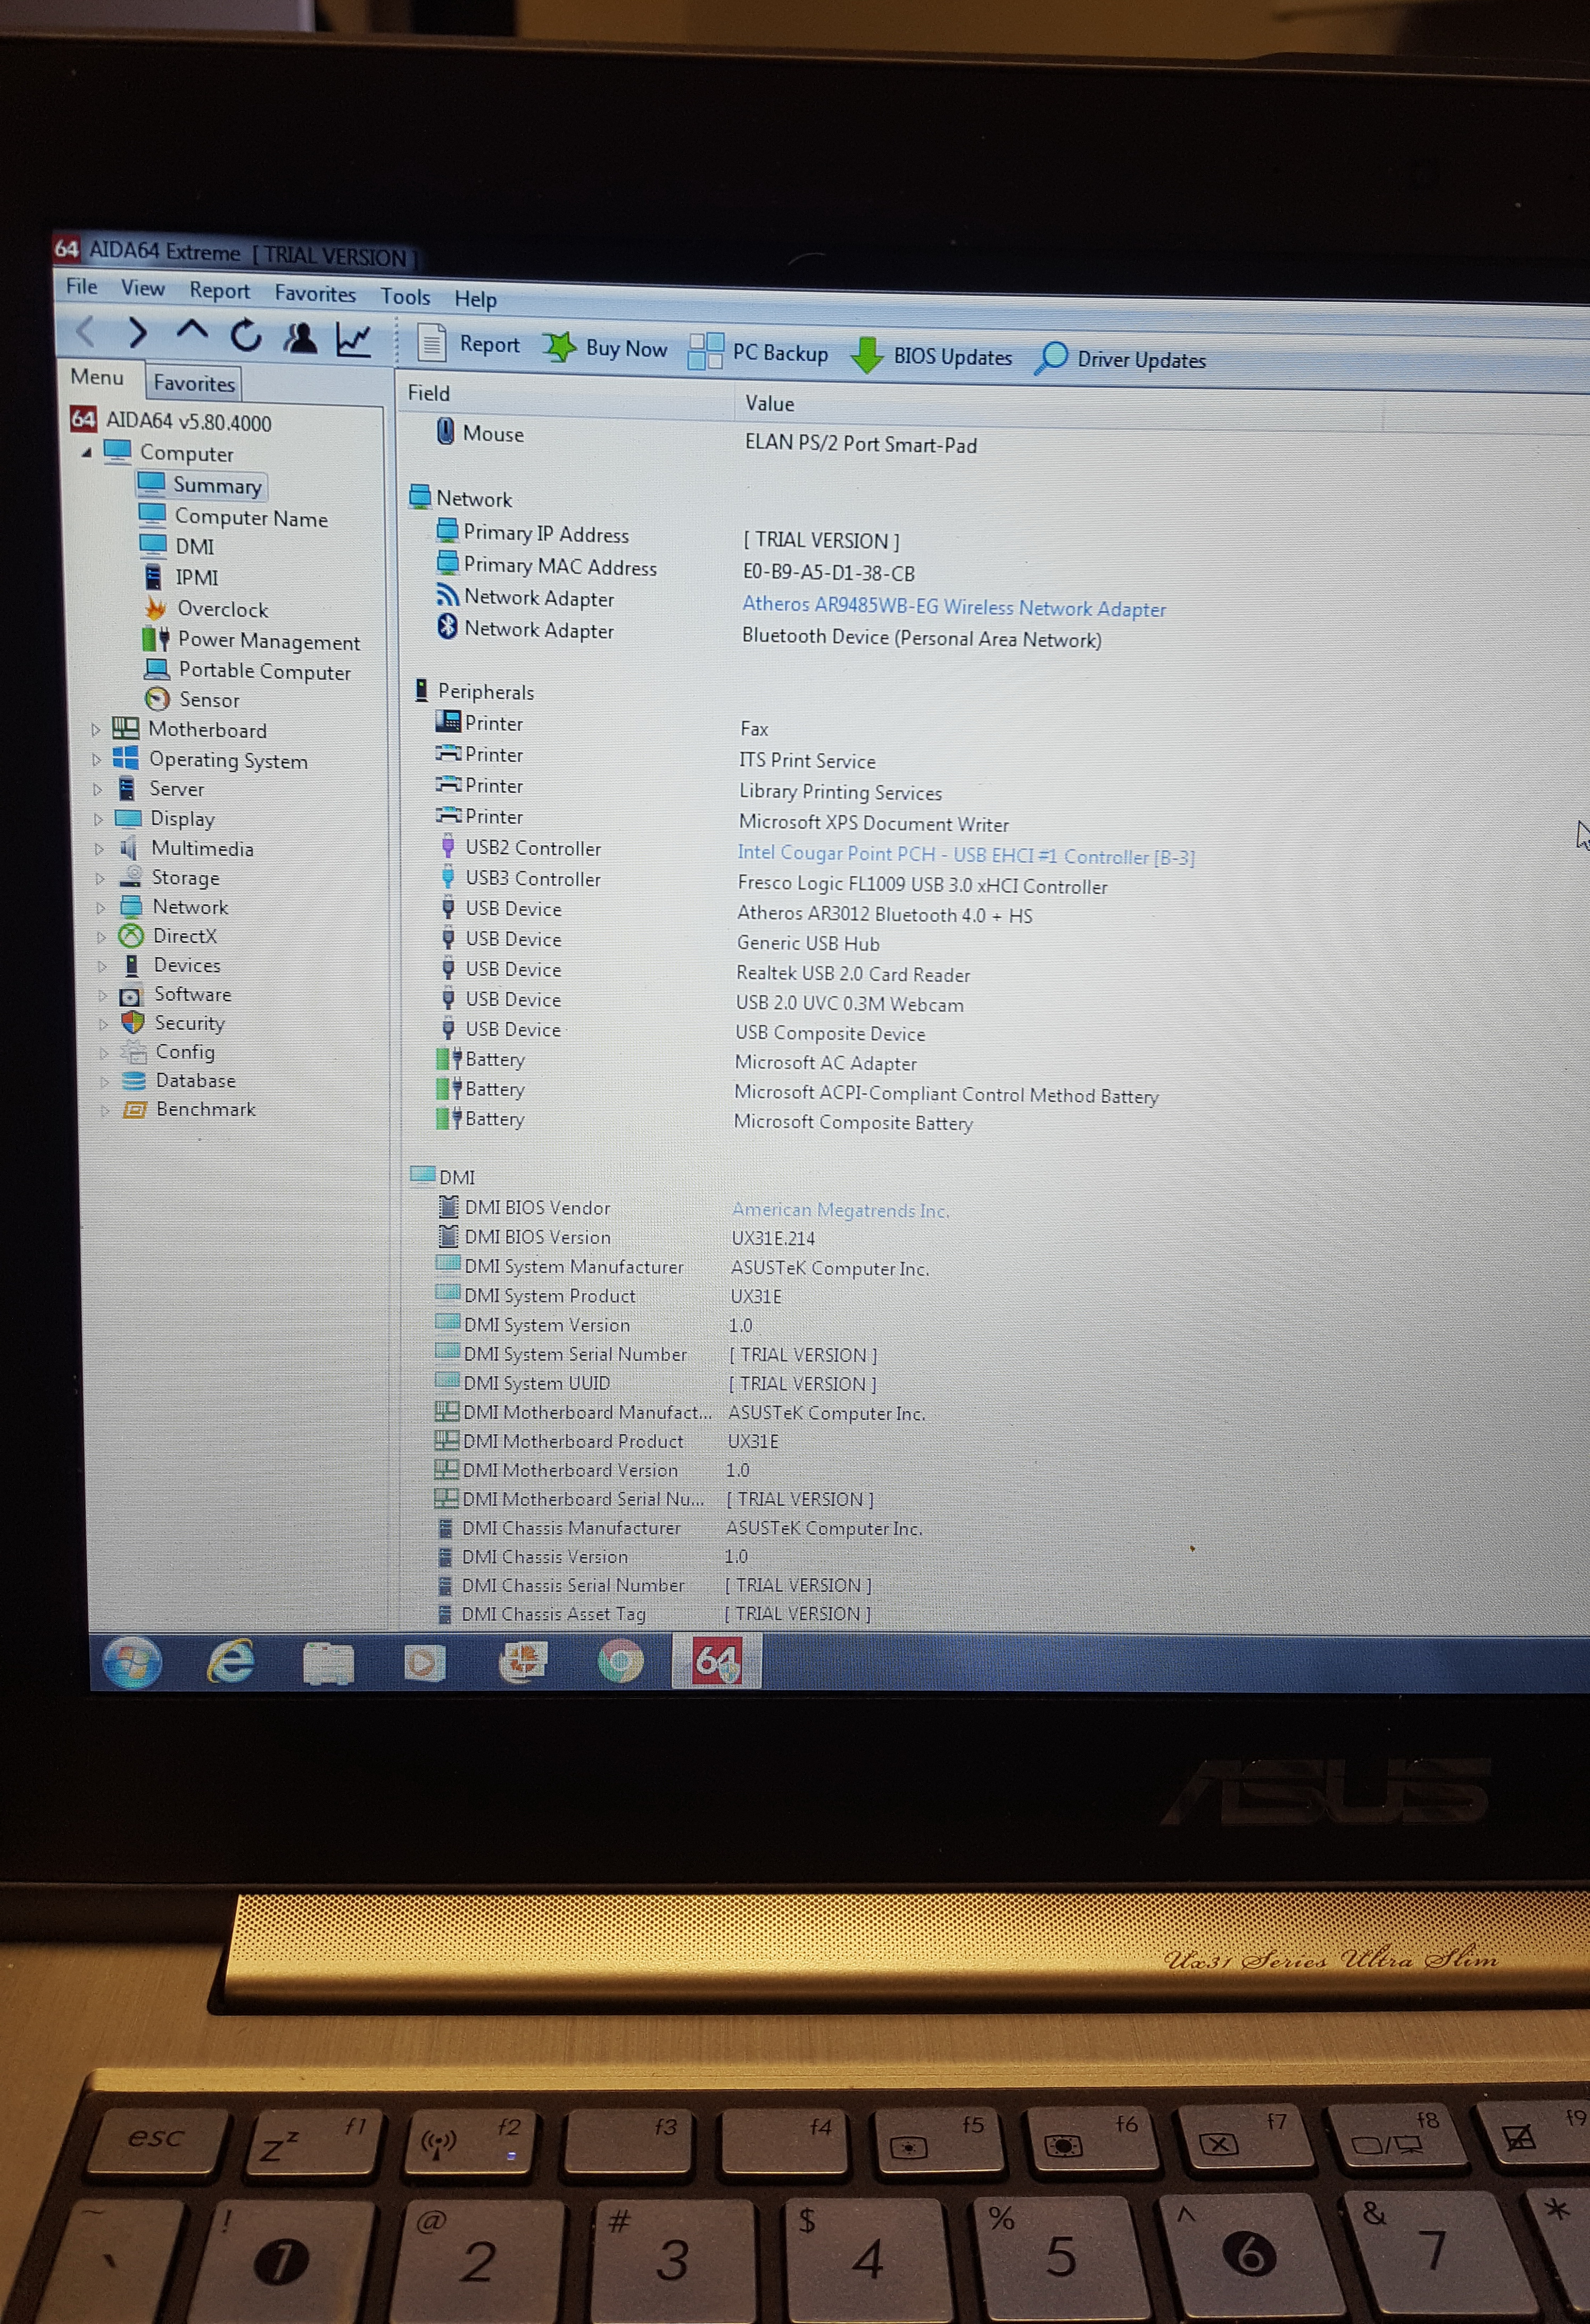Open the Tools menu
1590x2324 pixels.
(405, 297)
